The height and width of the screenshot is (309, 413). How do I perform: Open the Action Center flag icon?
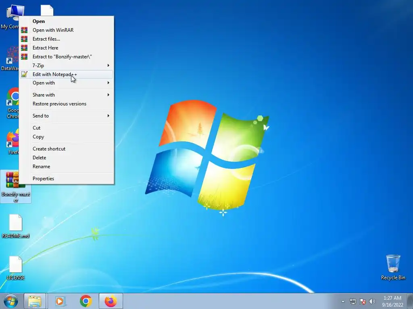point(363,301)
